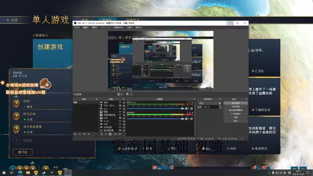Screen dimensions: 313x176
Task: Open File Explorer from taskbar
Action: [28, 172]
